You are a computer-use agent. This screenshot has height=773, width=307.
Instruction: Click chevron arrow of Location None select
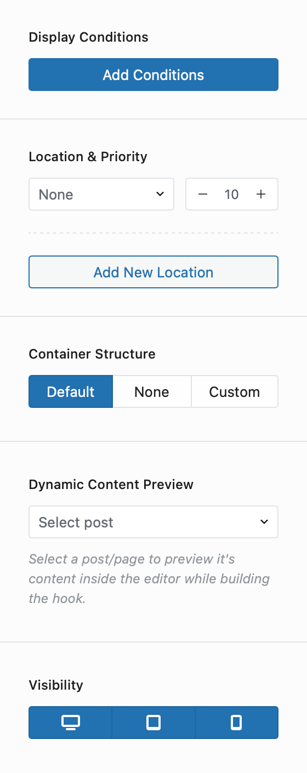(x=160, y=194)
